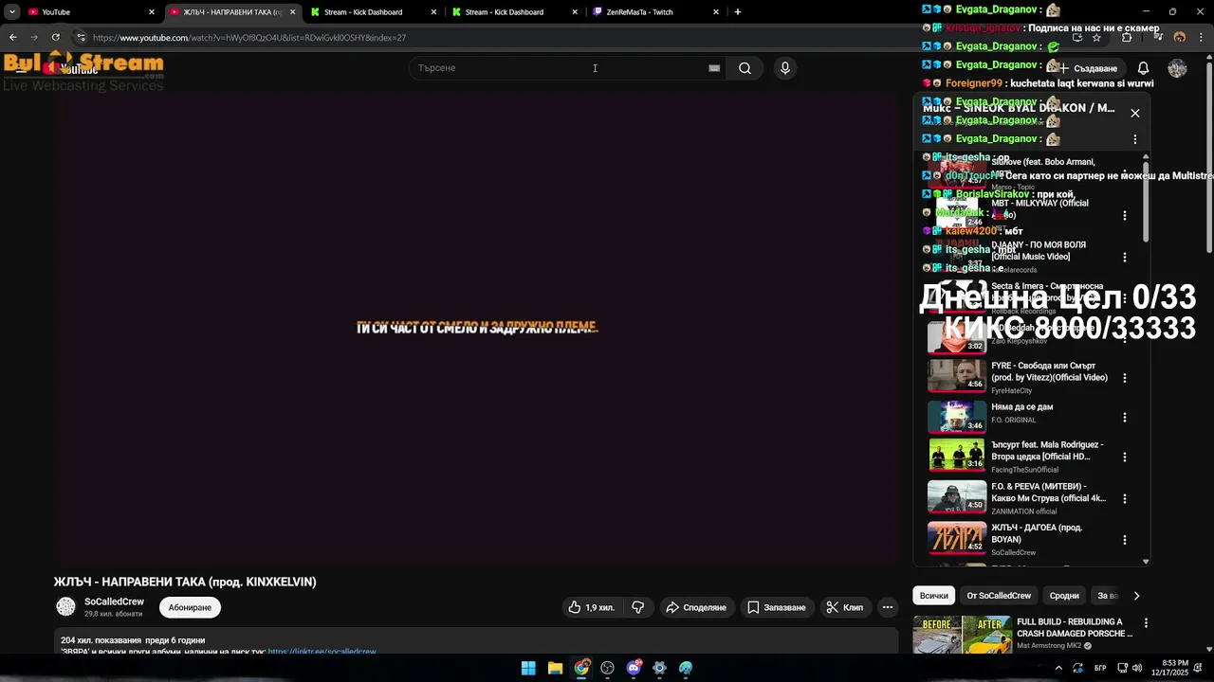Play FYRE - Свобода или Смърт thumbnail
Screen dimensions: 1214x682
click(956, 376)
